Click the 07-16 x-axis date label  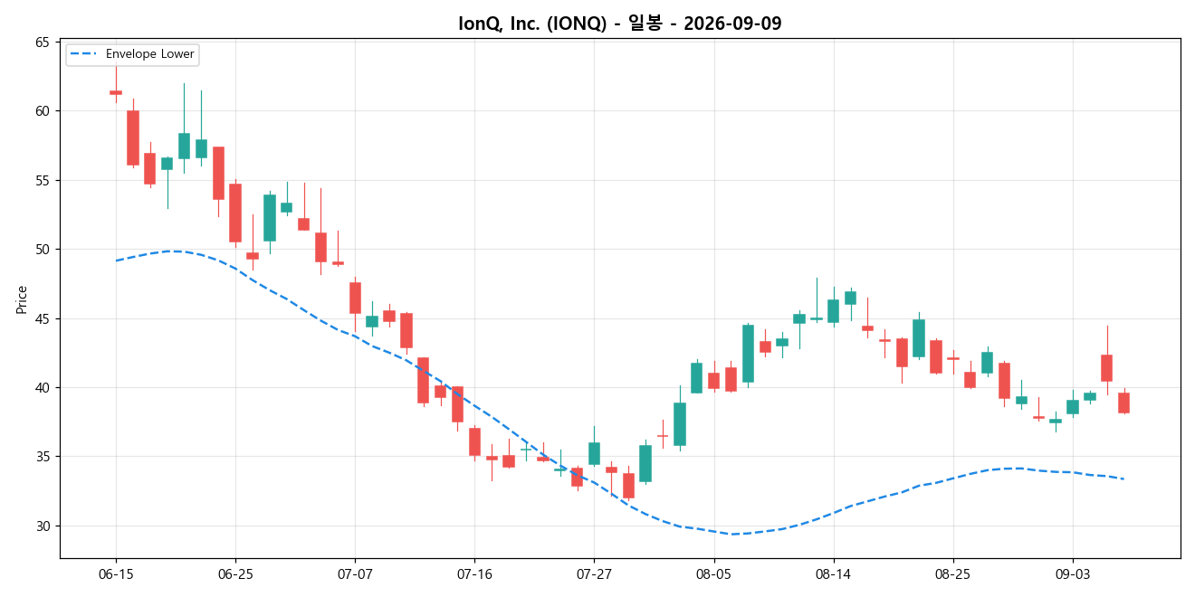(474, 574)
